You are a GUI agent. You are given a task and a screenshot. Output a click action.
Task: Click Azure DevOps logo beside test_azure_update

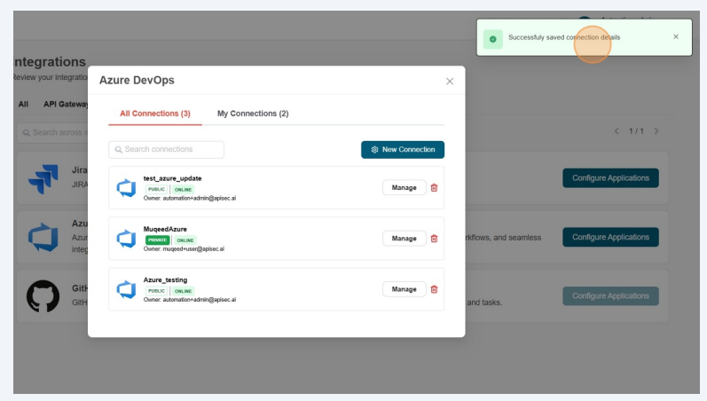click(126, 188)
